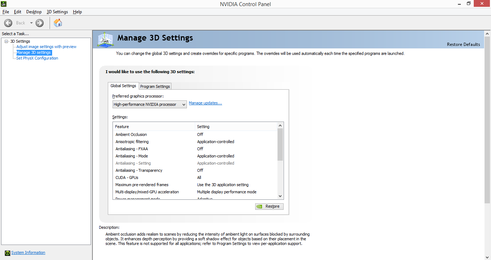Switch to the Program Settings tab
Screen dimensions: 491x260
point(155,86)
